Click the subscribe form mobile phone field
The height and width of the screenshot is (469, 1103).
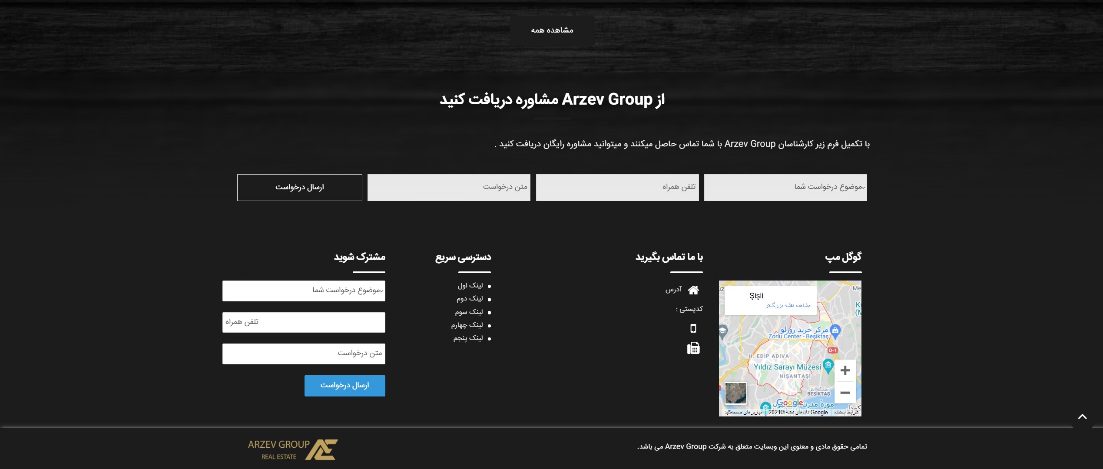tap(304, 322)
